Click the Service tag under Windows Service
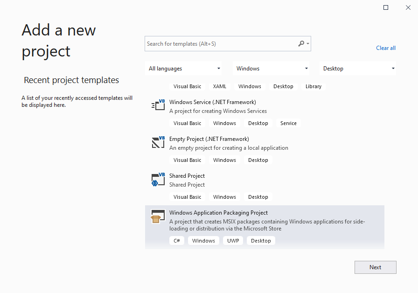This screenshot has height=293, width=418. (x=288, y=123)
